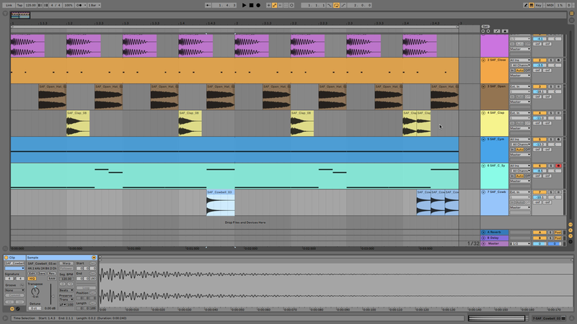Click the sample Edit button
The height and width of the screenshot is (324, 577).
[32, 274]
